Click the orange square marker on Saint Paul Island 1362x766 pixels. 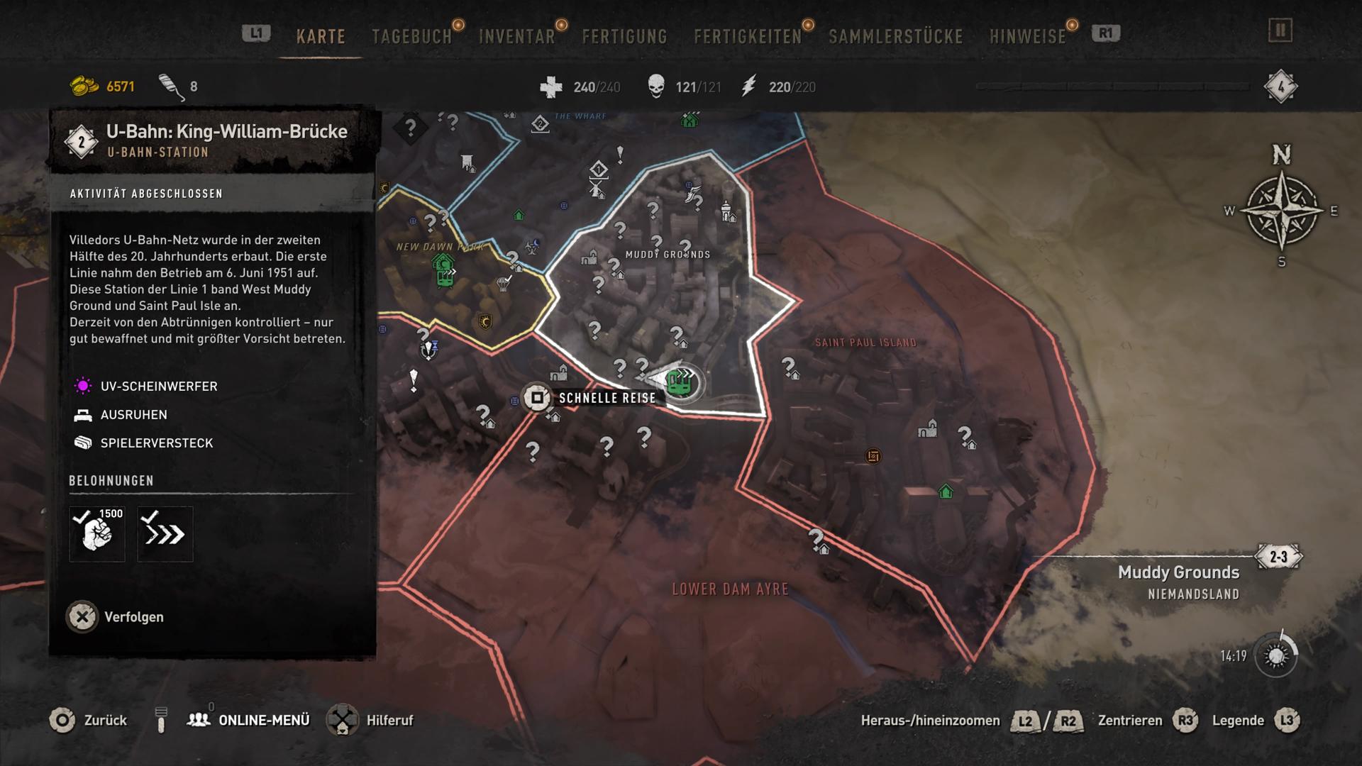click(873, 456)
